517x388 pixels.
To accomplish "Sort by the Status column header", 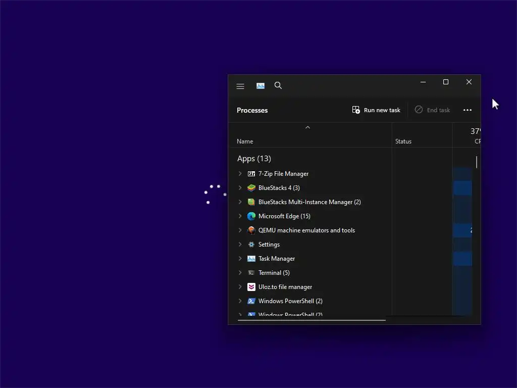I will (x=403, y=141).
